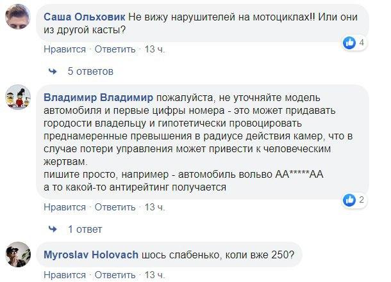The width and height of the screenshot is (391, 282).
Task: Click like reaction icon on Владимир Владимир's comment
Action: click(349, 201)
